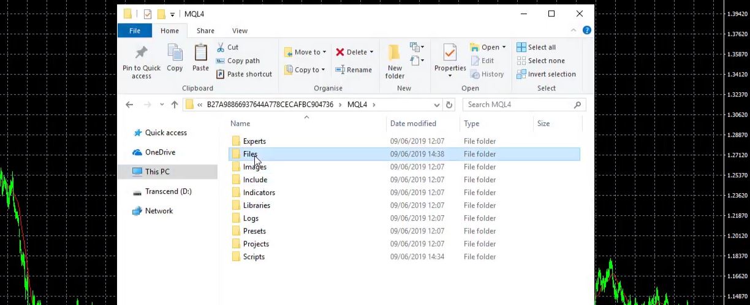750x305 pixels.
Task: Open the help question mark icon
Action: pyautogui.click(x=586, y=31)
